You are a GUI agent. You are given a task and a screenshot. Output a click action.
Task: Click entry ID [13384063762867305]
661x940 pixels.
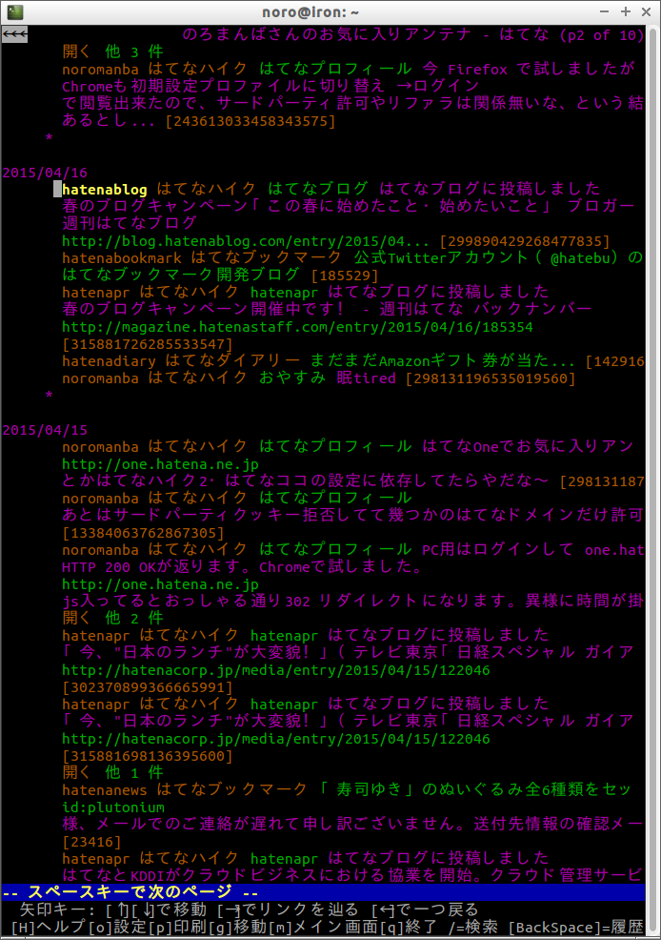(143, 533)
